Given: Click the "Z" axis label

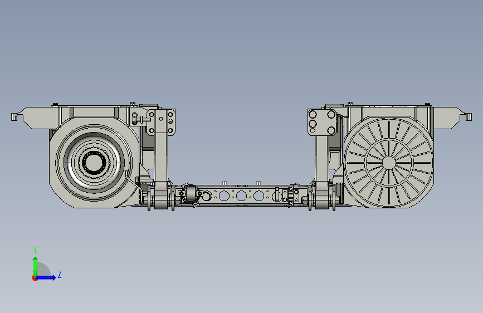Looking at the screenshot, I should click(60, 274).
